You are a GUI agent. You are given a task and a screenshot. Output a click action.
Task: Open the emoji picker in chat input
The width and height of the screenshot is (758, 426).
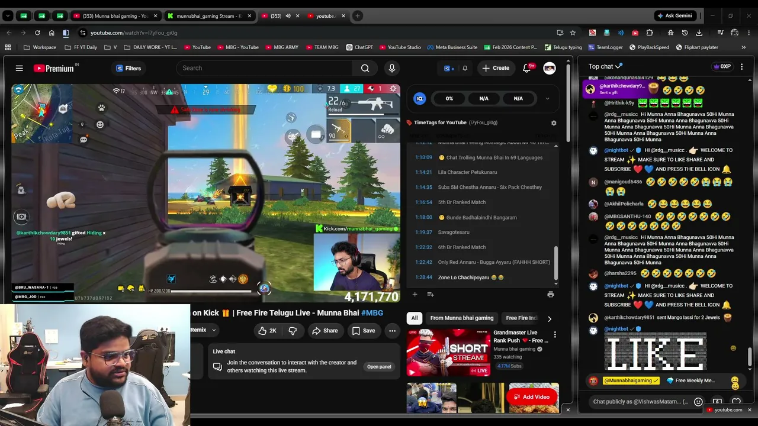(698, 402)
